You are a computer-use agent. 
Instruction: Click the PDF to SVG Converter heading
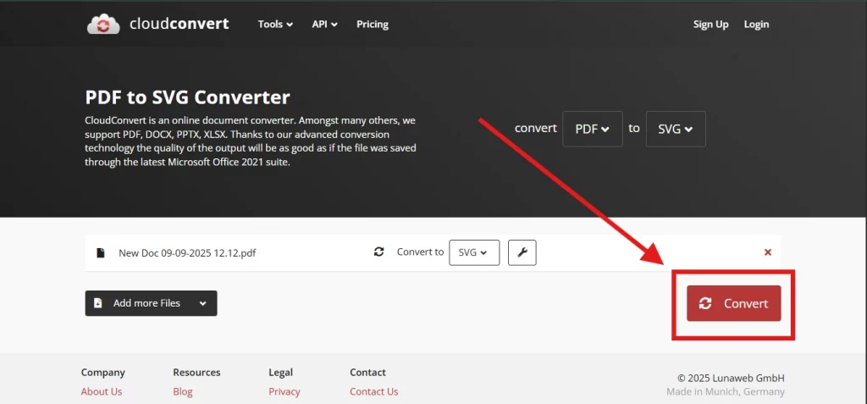(187, 97)
